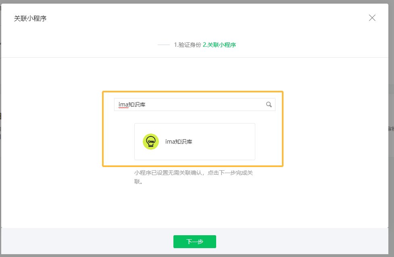394x257 pixels.
Task: Close the 关联小程序 dialog
Action: pyautogui.click(x=372, y=18)
